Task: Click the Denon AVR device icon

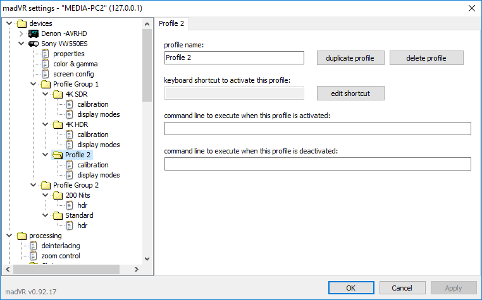Action: (34, 33)
